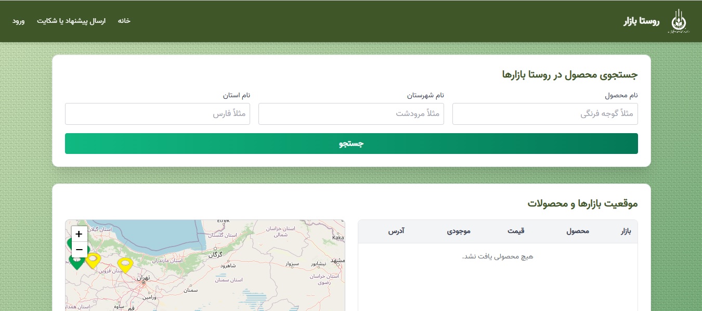Viewport: 702px width, 311px height.
Task: Zoom out on the map with minus control
Action: (x=79, y=250)
